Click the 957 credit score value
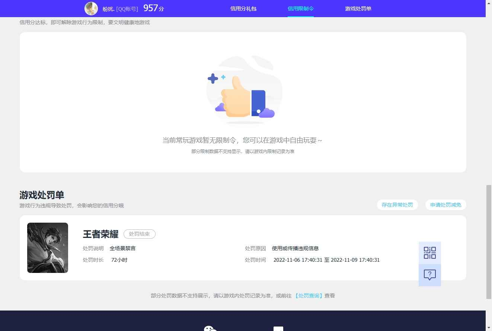Viewport: 492px width, 331px height. [151, 8]
